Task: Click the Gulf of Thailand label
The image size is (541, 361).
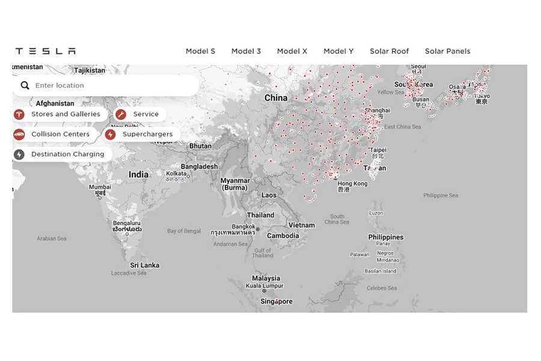Action: click(263, 253)
